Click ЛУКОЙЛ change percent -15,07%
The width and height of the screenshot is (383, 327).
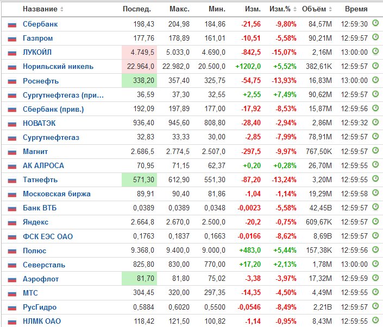click(284, 52)
